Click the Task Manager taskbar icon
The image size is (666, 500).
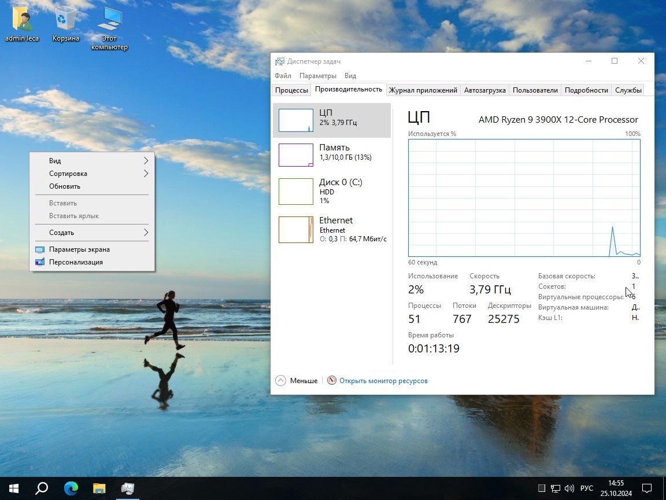(x=128, y=488)
